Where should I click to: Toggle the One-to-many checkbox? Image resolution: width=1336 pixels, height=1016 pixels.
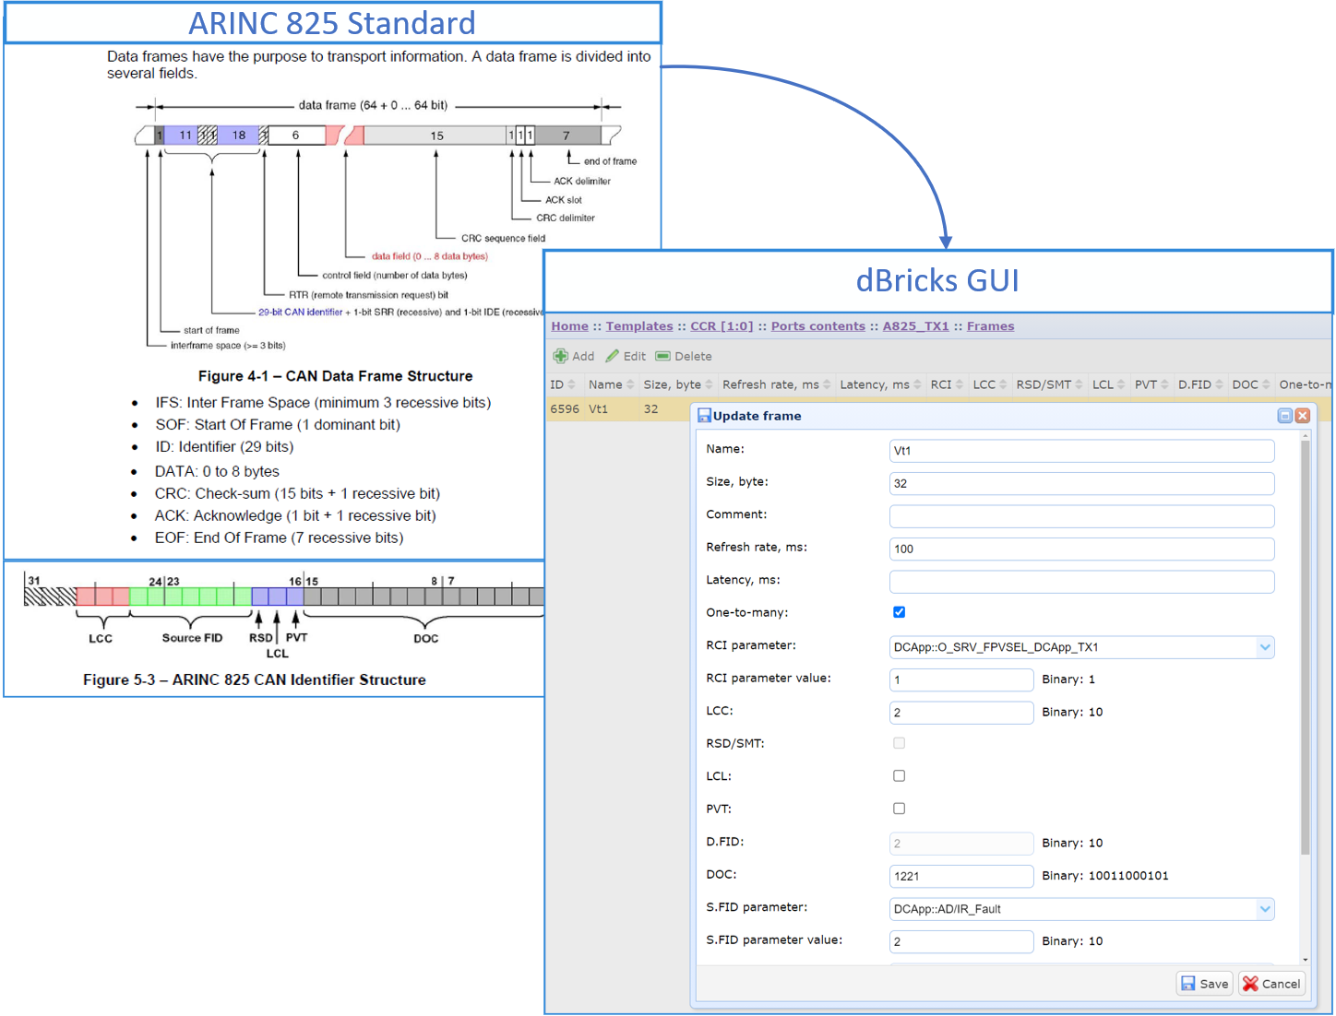(x=899, y=612)
